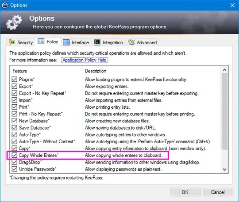Image resolution: width=239 pixels, height=202 pixels.
Task: Toggle the Unhide Passwords checkbox
Action: (x=15, y=169)
